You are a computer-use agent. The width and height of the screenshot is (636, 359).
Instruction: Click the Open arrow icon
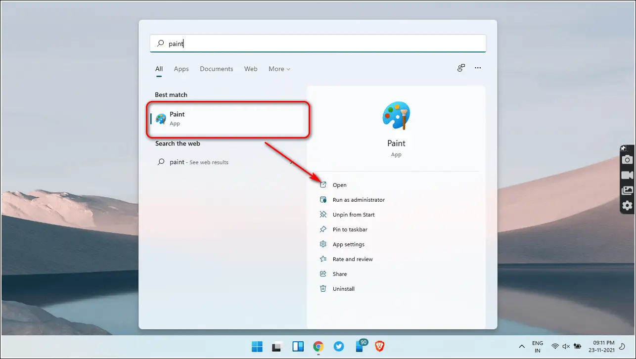(x=323, y=185)
